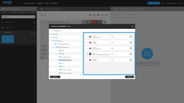
Task: Collapse the DOC FR tree node
Action: pyautogui.click(x=52, y=41)
